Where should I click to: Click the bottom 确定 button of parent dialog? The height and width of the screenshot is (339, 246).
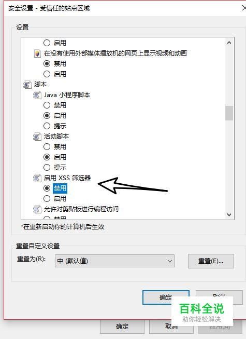[x=122, y=327]
